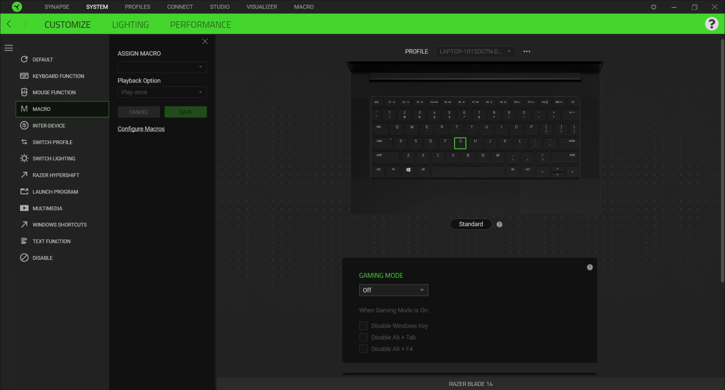This screenshot has height=390, width=725.
Task: Check Disable Alt + F4 option
Action: (363, 349)
